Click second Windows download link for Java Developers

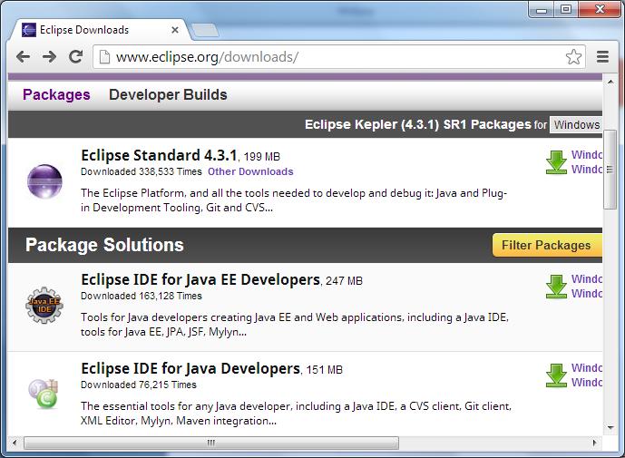point(586,382)
